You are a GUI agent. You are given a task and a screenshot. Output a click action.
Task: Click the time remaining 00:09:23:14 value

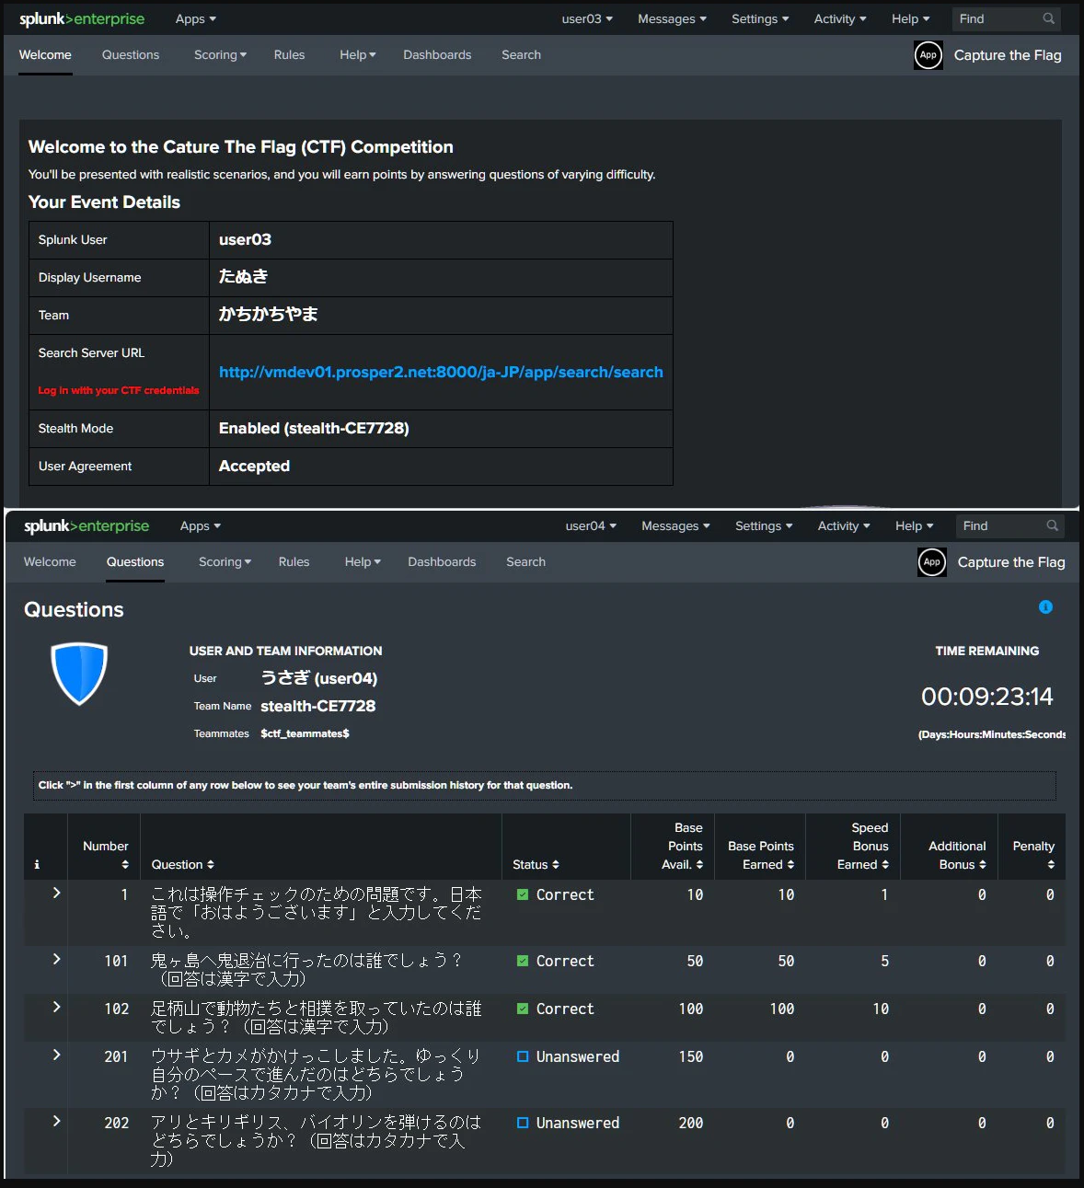(x=986, y=697)
